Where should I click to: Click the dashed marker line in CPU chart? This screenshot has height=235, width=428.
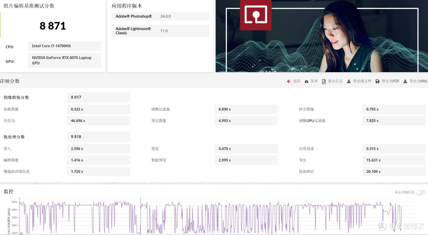(141, 216)
